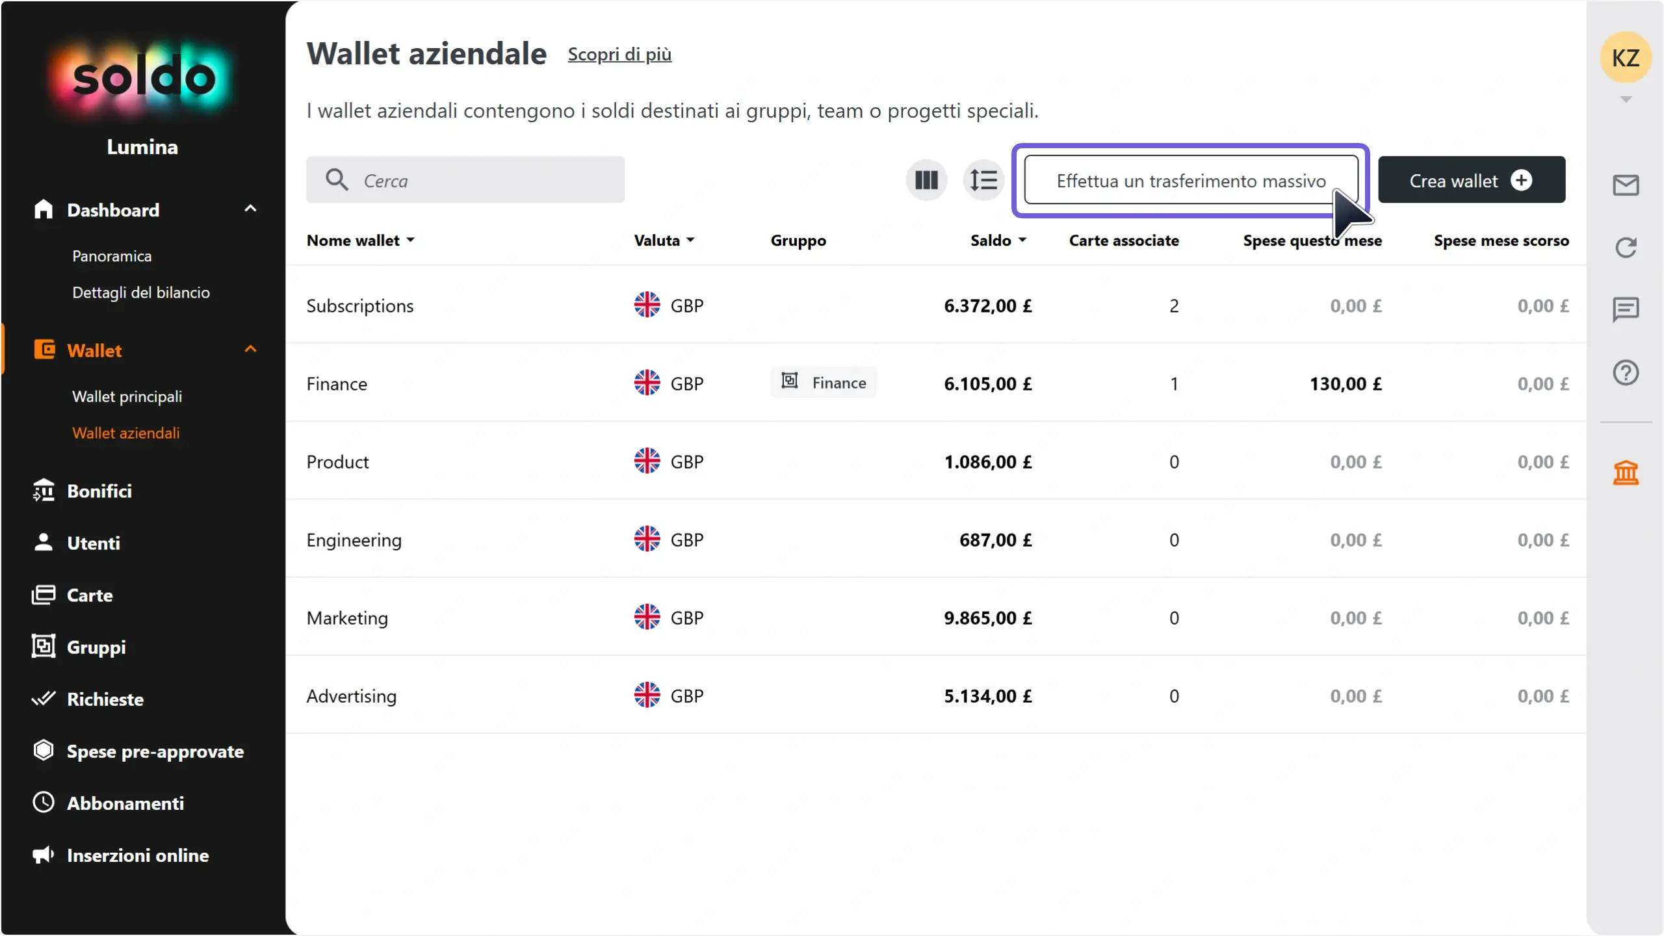The image size is (1664, 936).
Task: Go to Wallet principali
Action: coord(127,396)
